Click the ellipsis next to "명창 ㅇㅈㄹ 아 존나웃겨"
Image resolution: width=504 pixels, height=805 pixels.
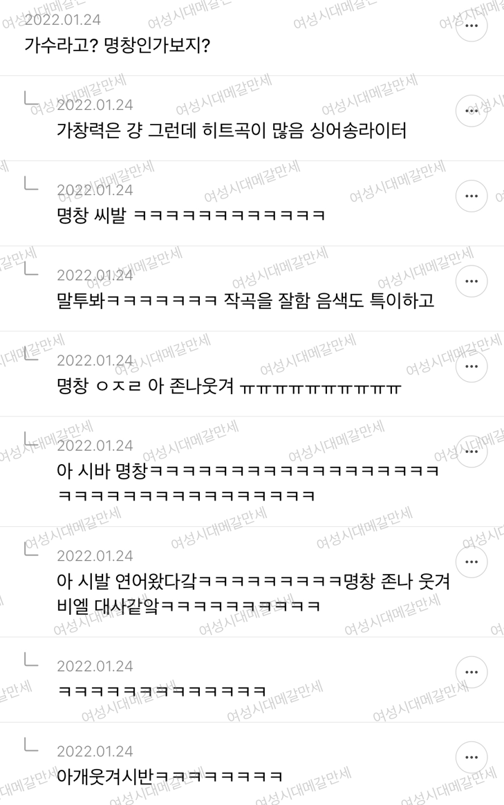click(x=471, y=367)
